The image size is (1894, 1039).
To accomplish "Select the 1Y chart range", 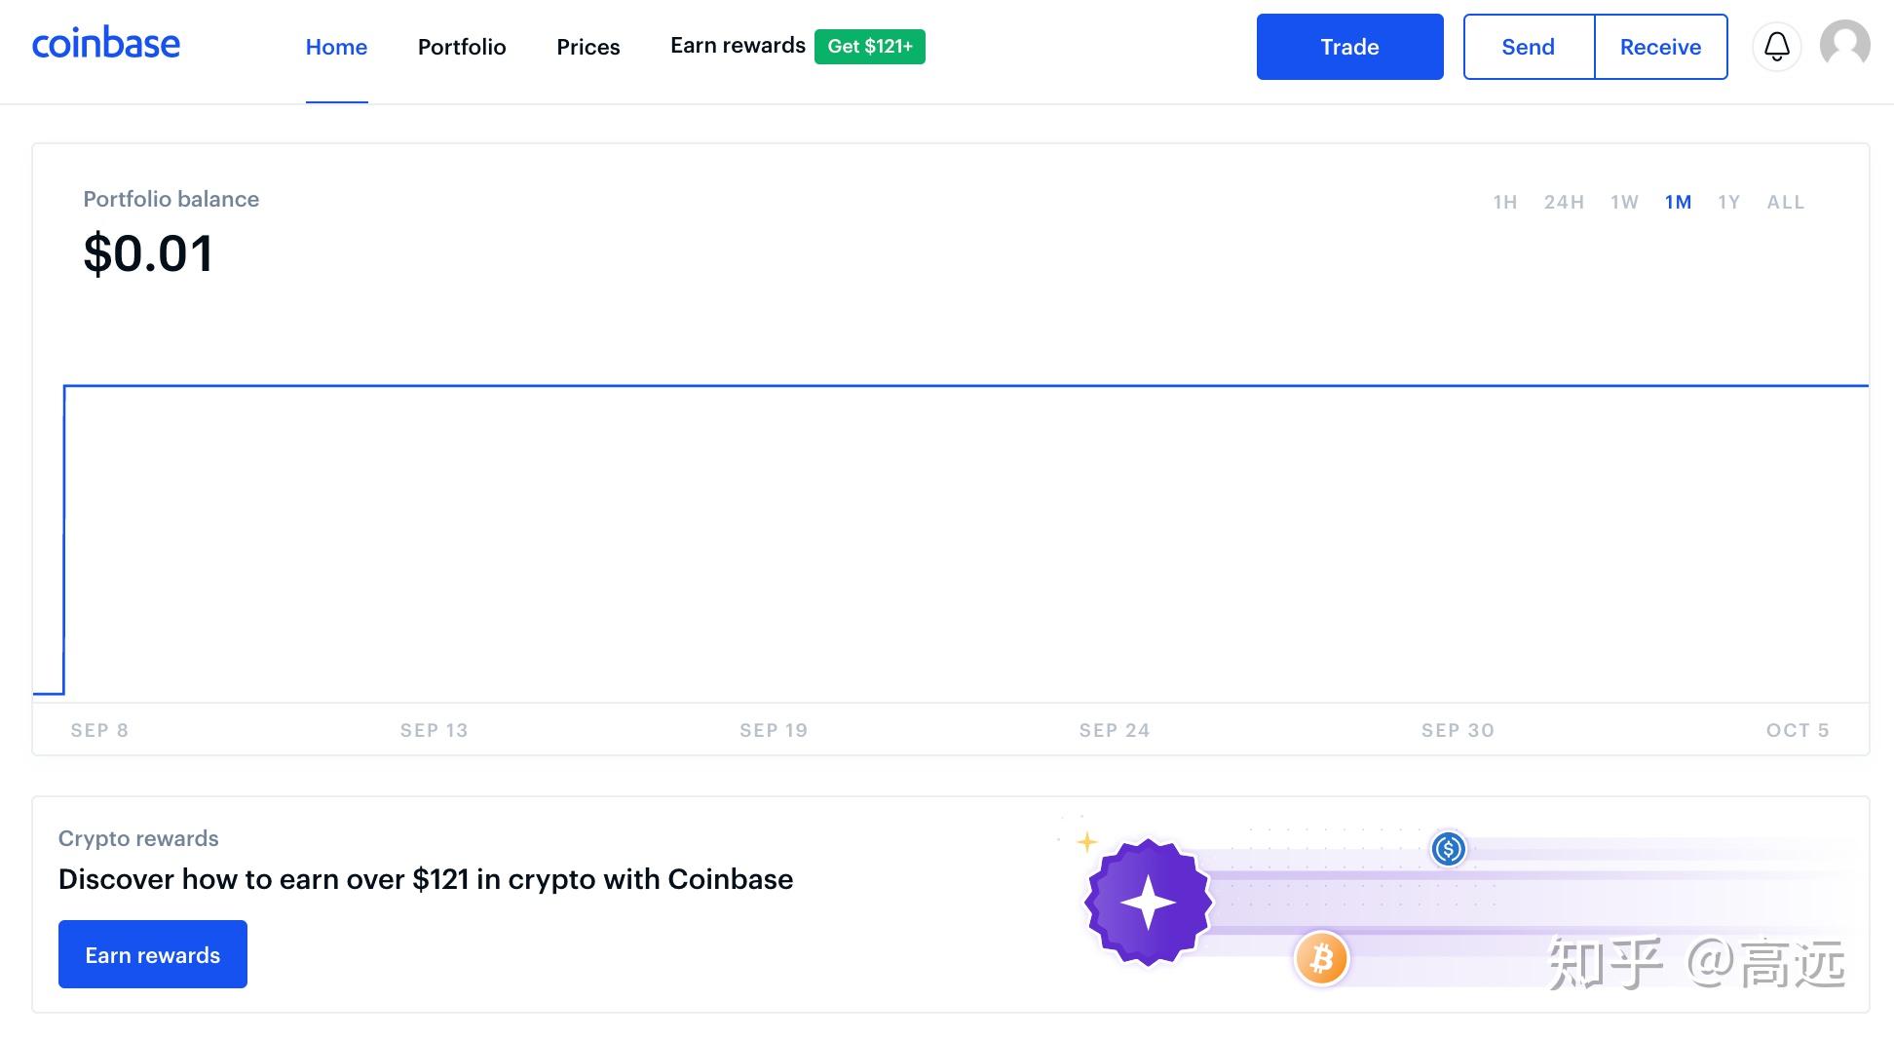I will tap(1728, 203).
